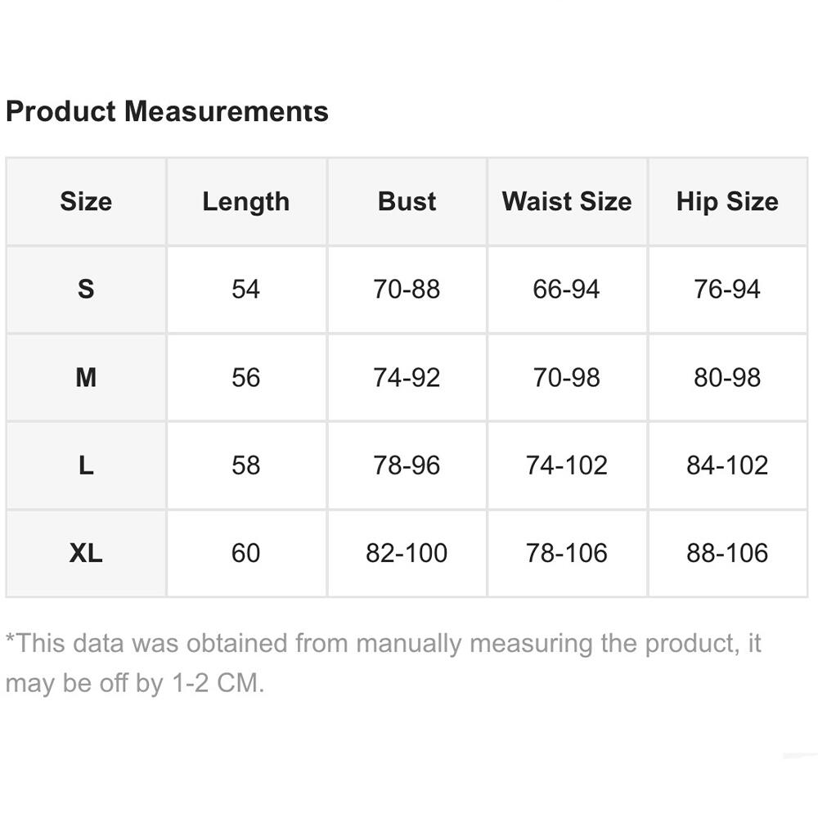Select the L size row label
Viewport: 818px width, 818px height.
coord(86,465)
